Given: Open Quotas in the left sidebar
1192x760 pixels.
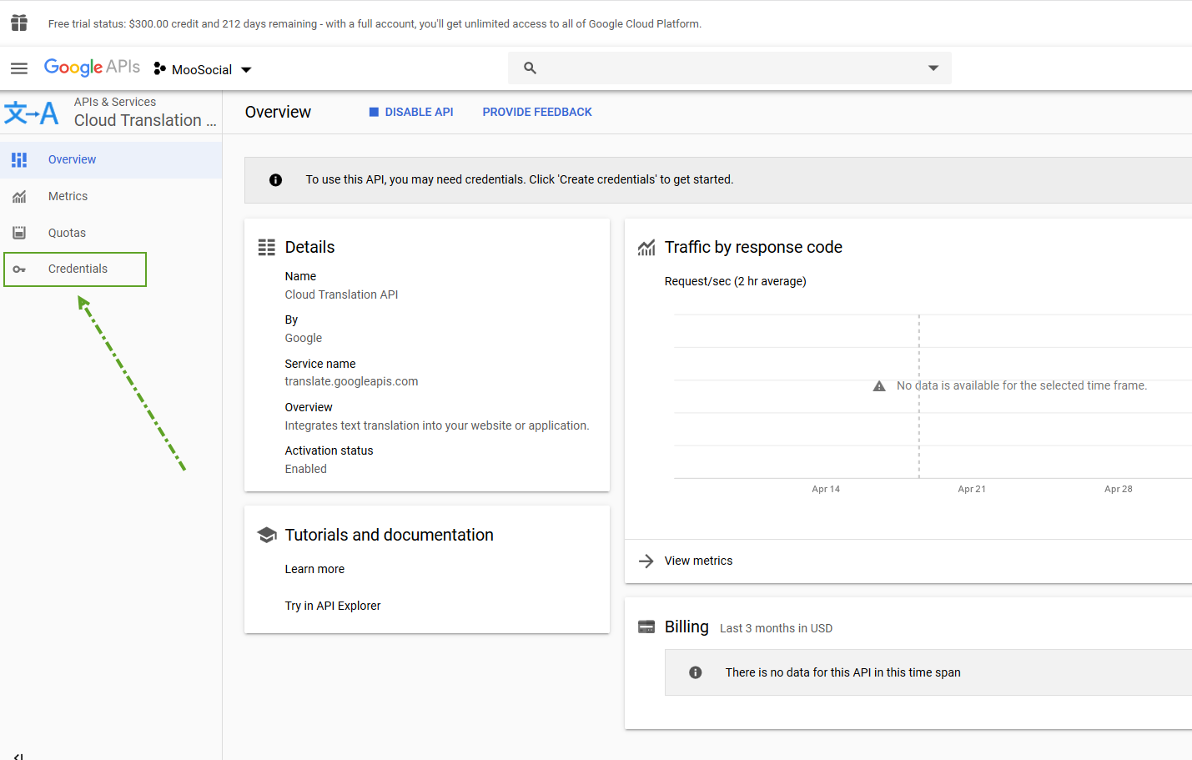Looking at the screenshot, I should click(x=111, y=233).
